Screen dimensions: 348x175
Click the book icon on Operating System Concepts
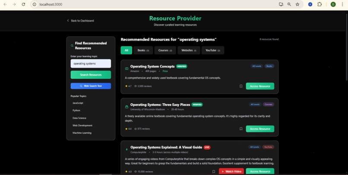point(127,69)
